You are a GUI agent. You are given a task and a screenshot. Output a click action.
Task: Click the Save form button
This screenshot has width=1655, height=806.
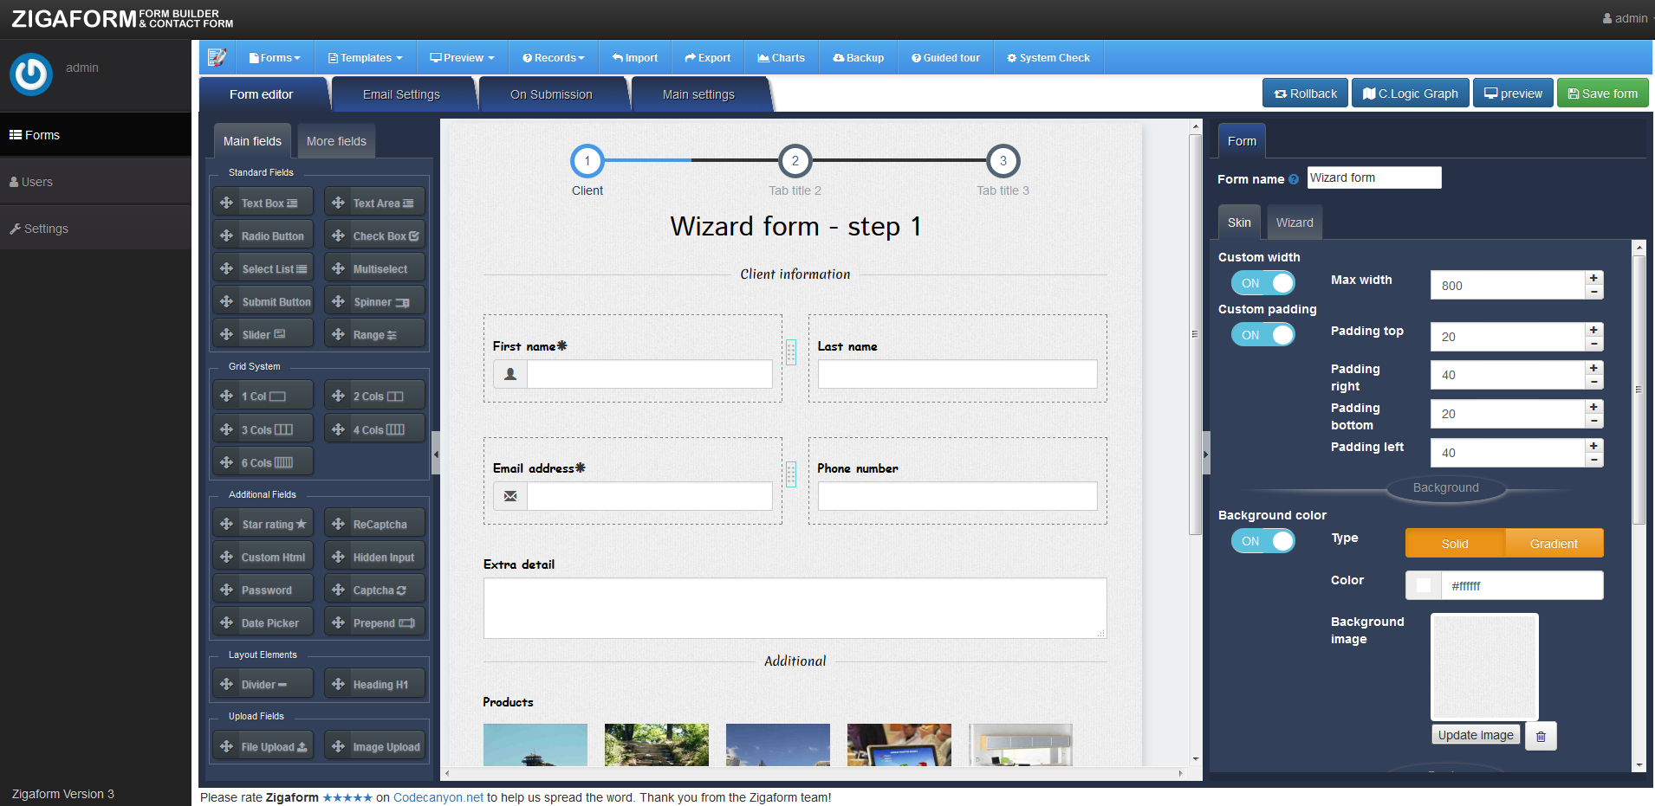pos(1602,93)
